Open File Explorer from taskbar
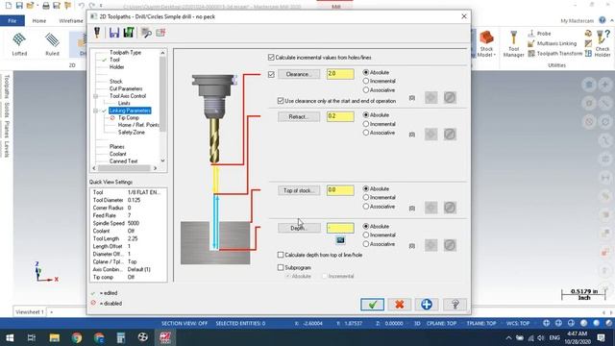Image resolution: width=615 pixels, height=346 pixels. [55, 337]
